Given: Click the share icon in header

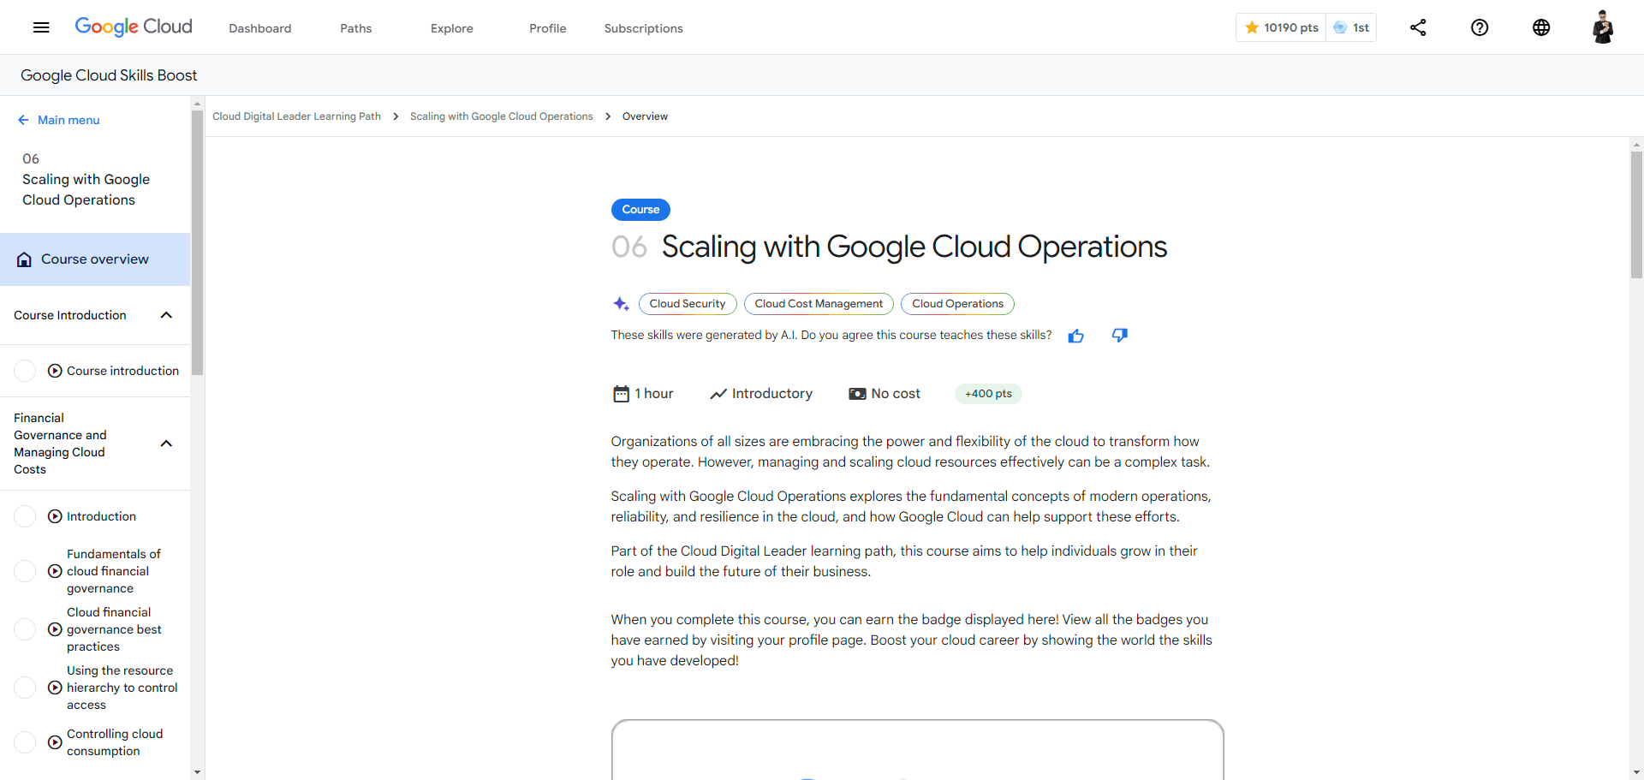Looking at the screenshot, I should tap(1418, 27).
